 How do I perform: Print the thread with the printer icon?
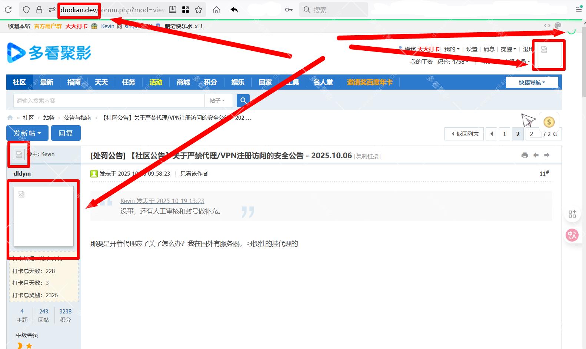click(x=525, y=155)
